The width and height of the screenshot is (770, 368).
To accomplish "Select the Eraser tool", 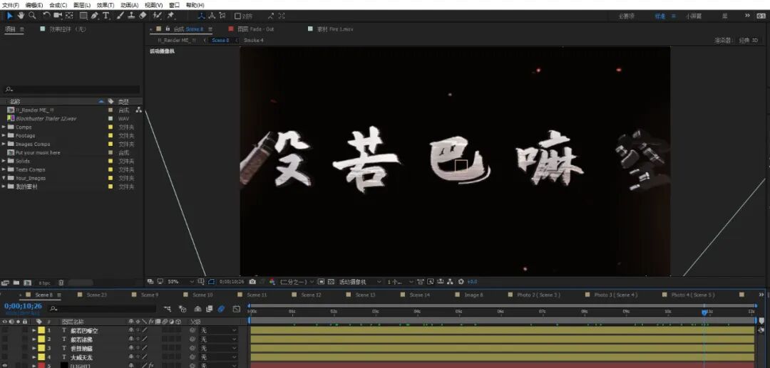I will 143,16.
